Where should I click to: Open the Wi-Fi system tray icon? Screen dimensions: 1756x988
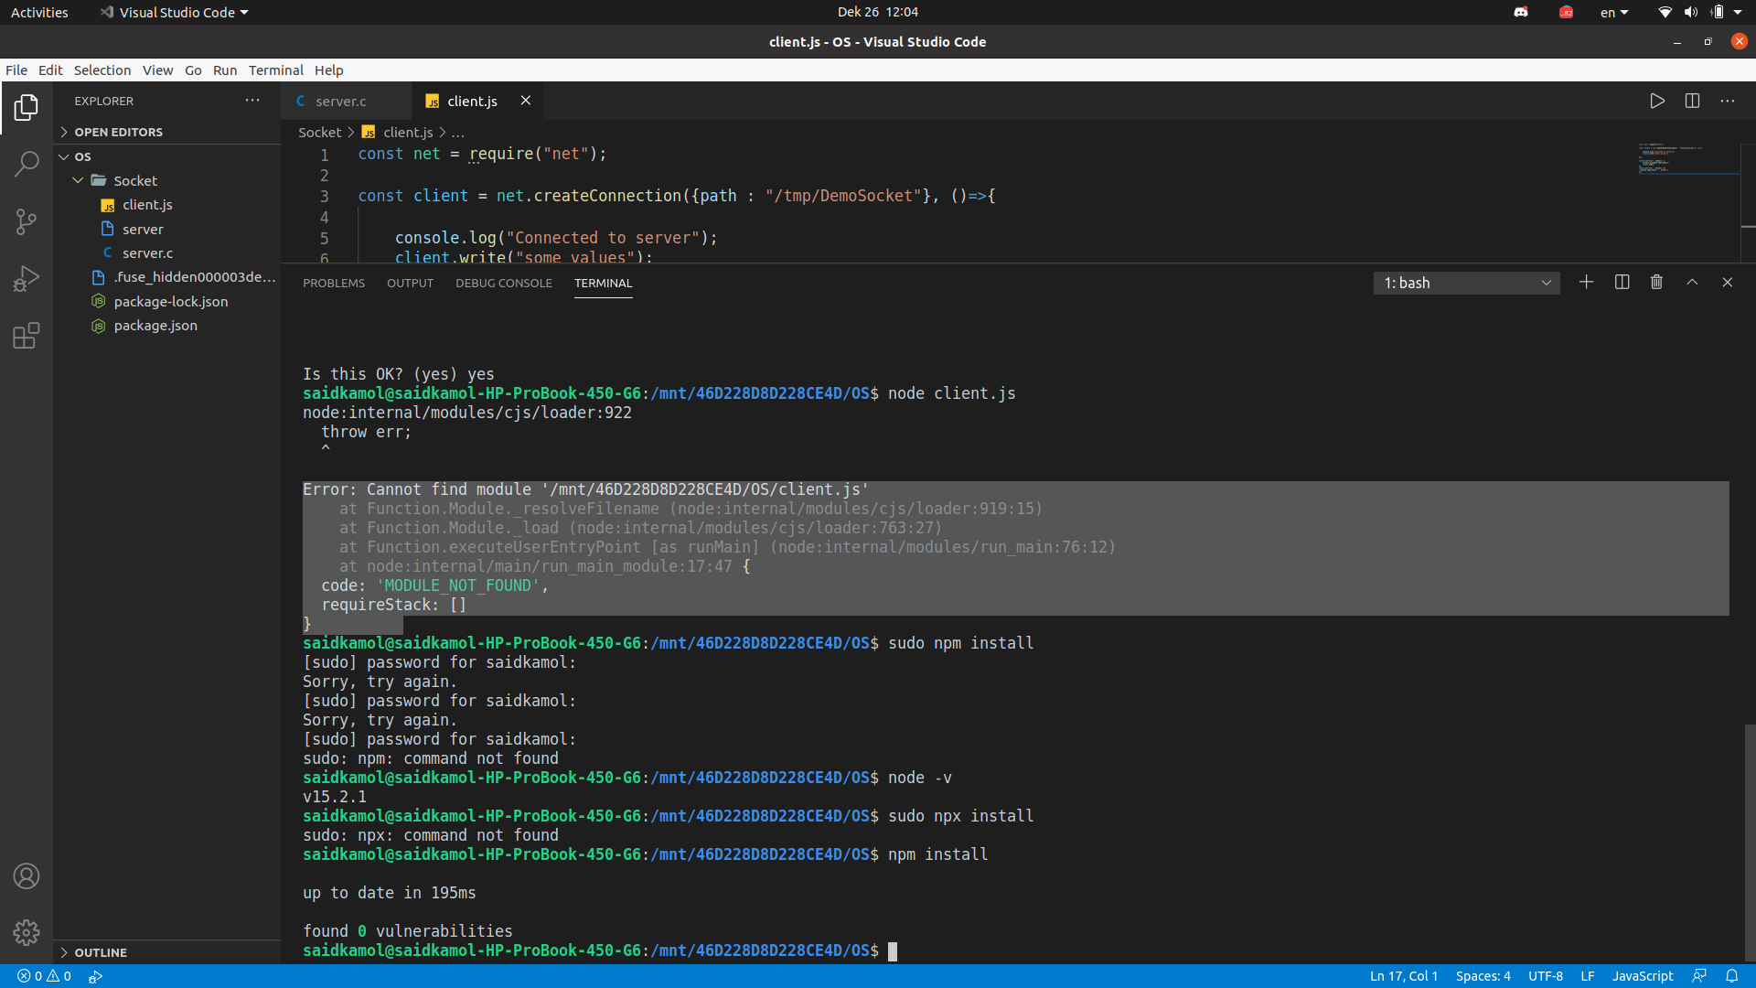(x=1665, y=12)
